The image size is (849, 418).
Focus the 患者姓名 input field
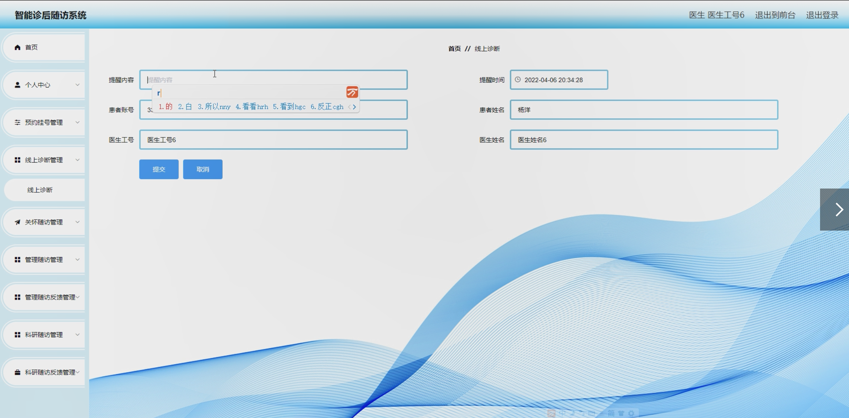tap(643, 110)
